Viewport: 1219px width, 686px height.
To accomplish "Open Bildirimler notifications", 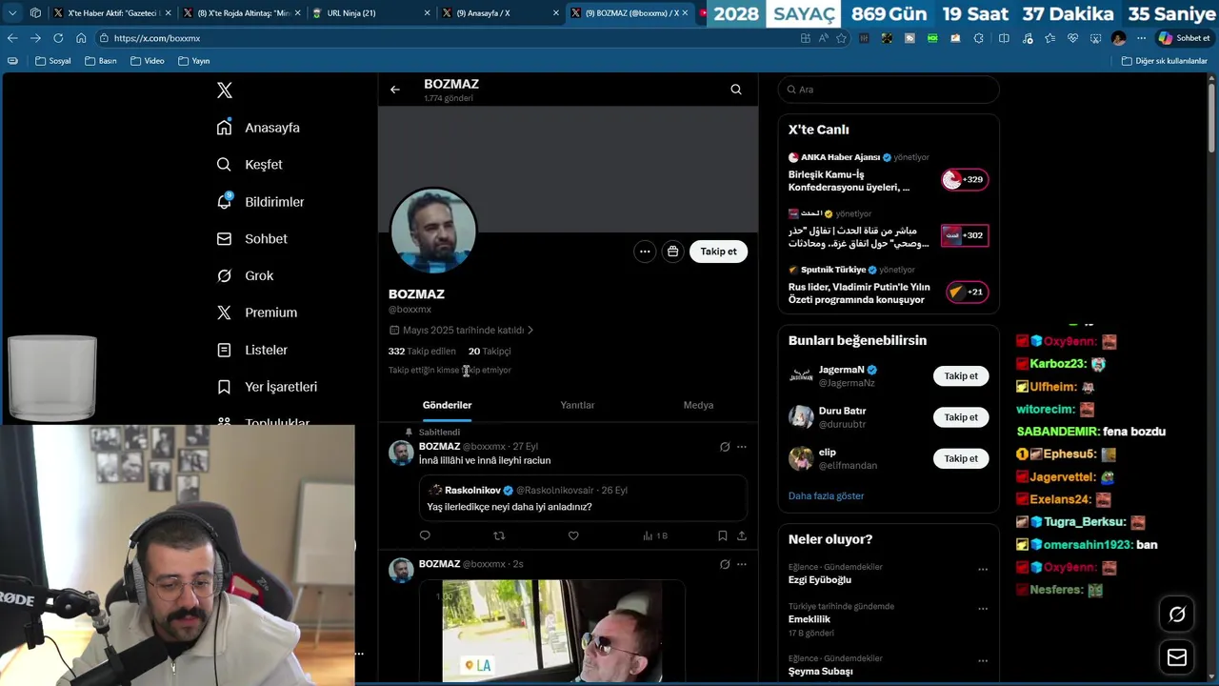I will click(260, 202).
